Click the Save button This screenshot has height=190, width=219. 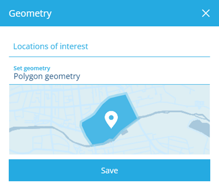pos(110,170)
